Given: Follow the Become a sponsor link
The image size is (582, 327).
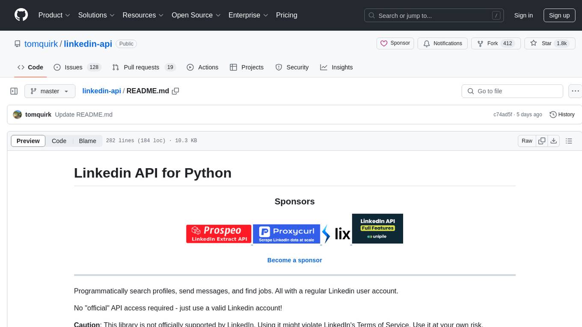Looking at the screenshot, I should tap(294, 260).
